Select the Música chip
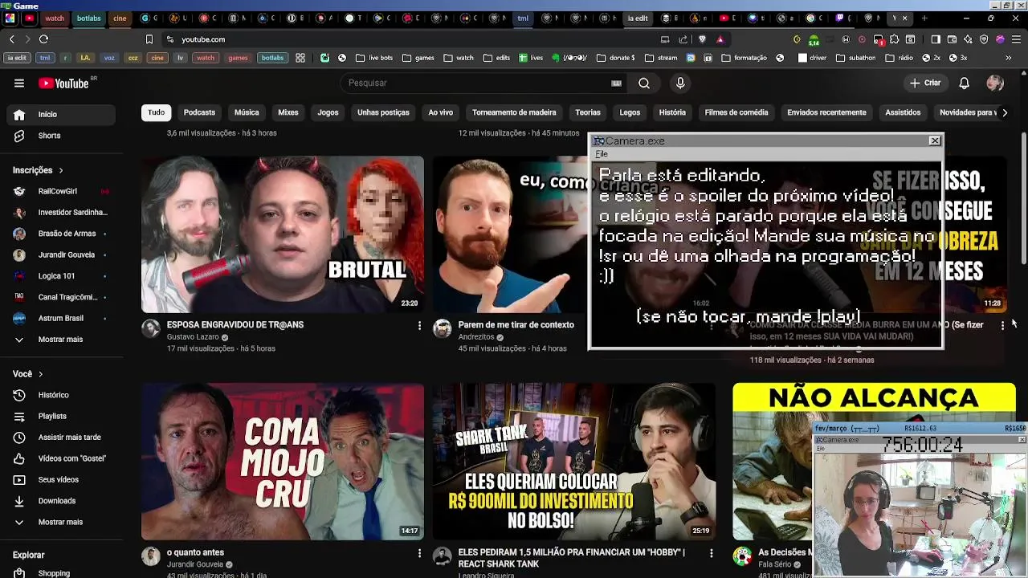The image size is (1028, 578). coord(247,112)
